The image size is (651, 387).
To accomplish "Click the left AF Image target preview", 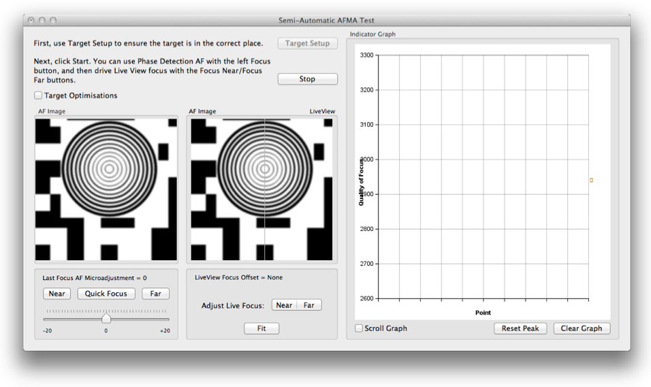I will coord(106,189).
